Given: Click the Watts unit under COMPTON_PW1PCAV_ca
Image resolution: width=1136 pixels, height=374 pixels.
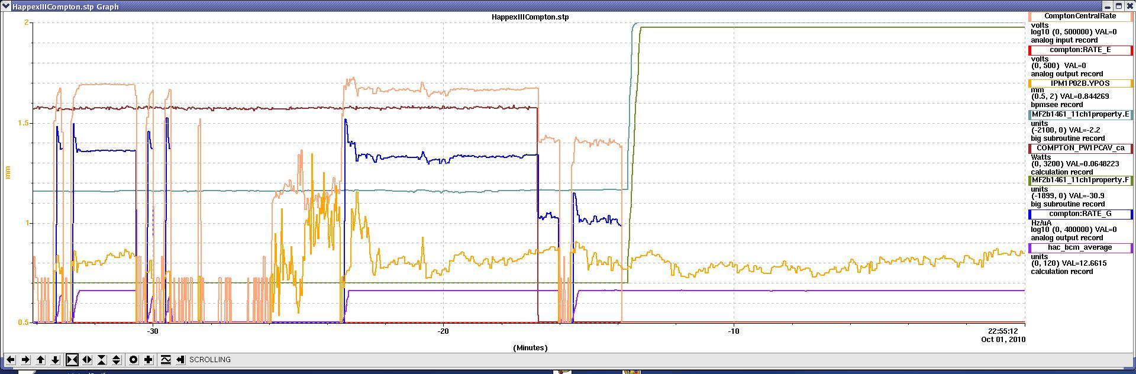Looking at the screenshot, I should [x=1041, y=157].
